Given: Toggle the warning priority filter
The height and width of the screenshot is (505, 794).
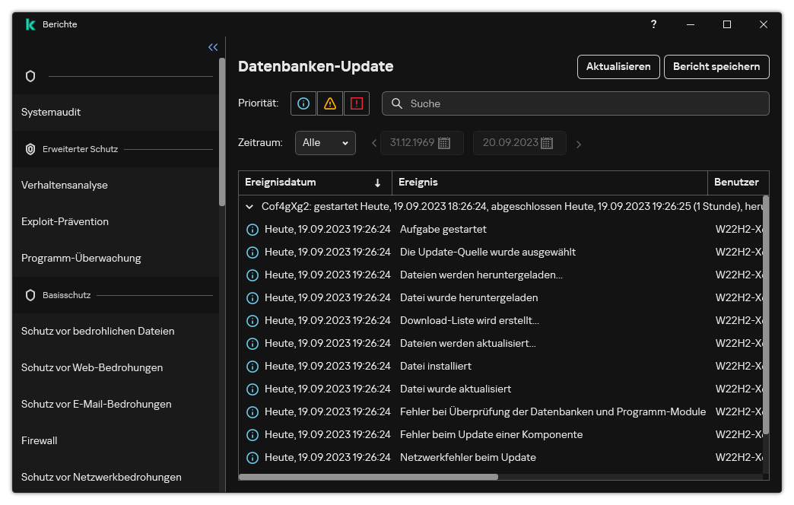Looking at the screenshot, I should pos(329,103).
